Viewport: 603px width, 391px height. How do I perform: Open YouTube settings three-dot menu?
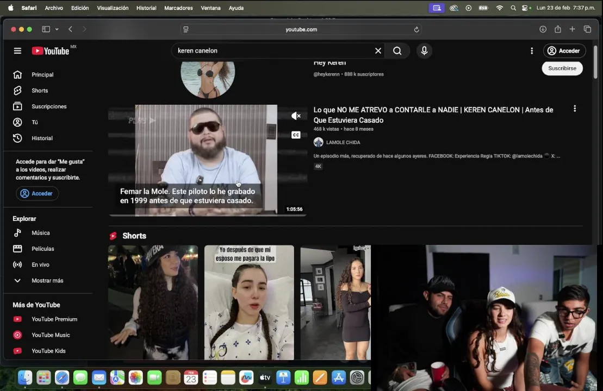[x=532, y=51]
